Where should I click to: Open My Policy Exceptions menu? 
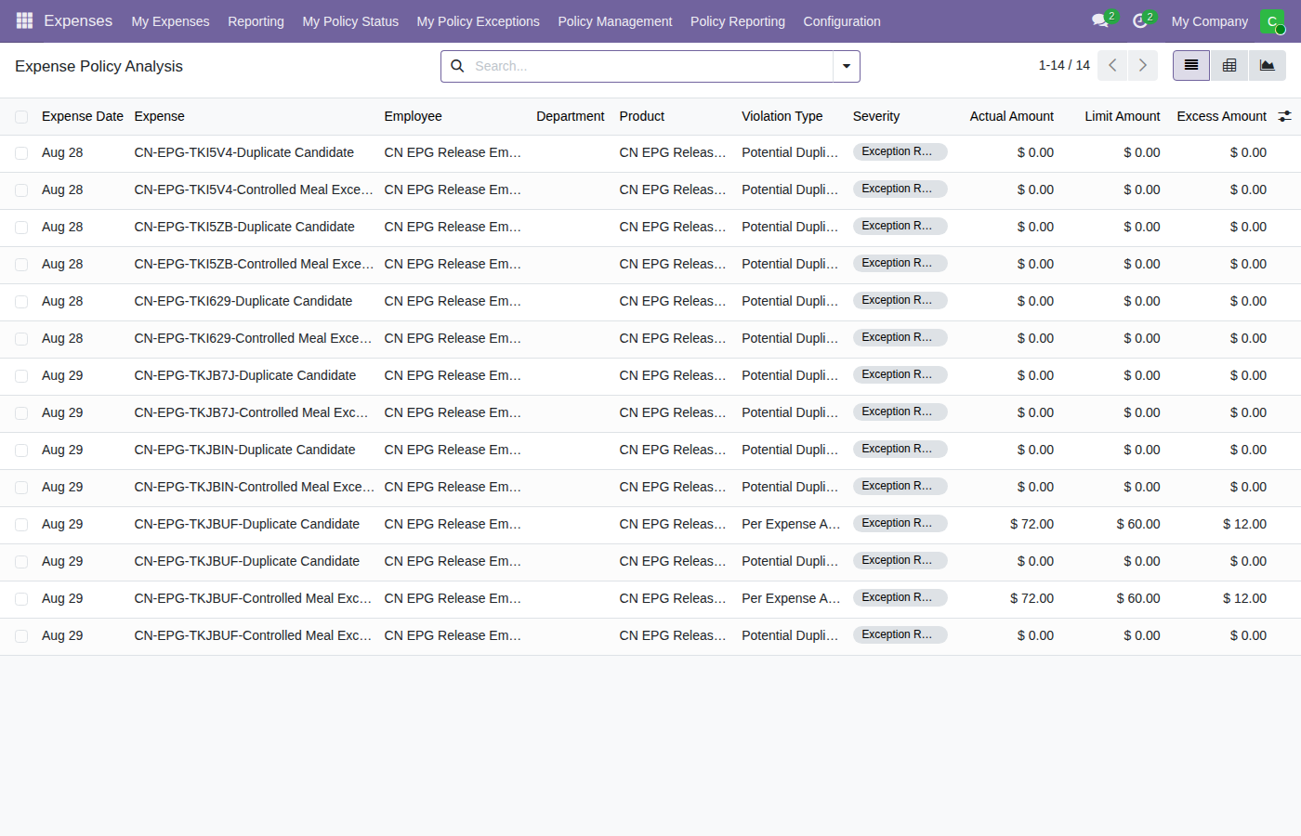tap(478, 21)
